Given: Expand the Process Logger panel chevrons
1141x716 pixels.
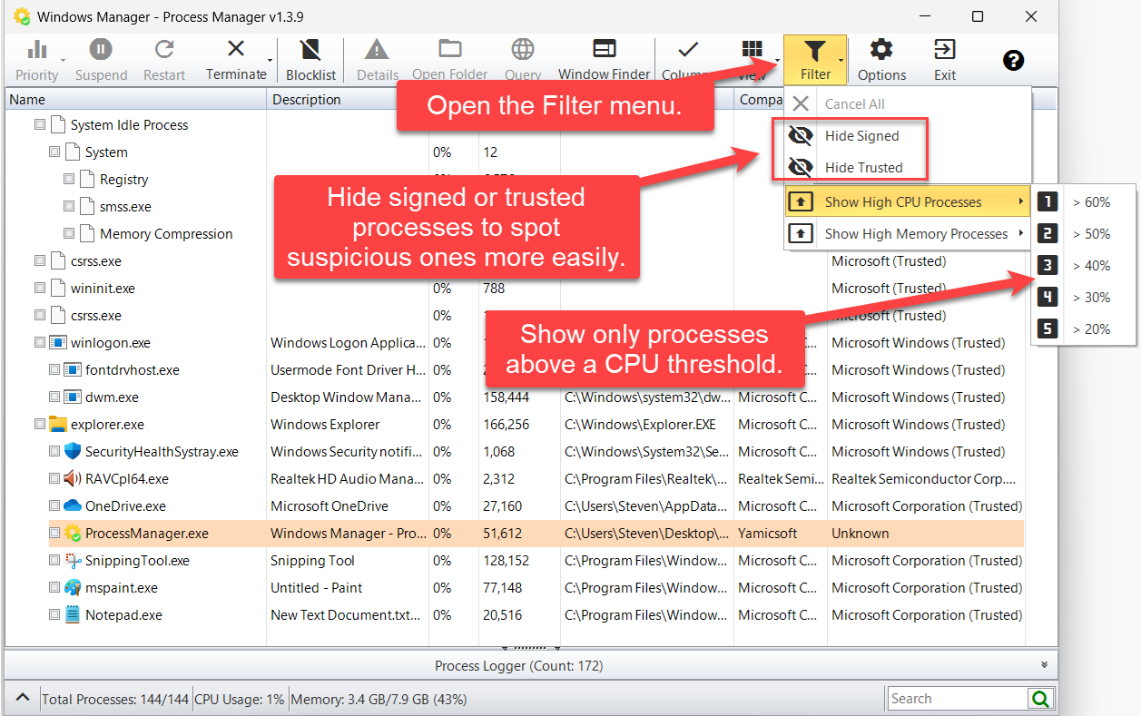Looking at the screenshot, I should pos(1044,665).
